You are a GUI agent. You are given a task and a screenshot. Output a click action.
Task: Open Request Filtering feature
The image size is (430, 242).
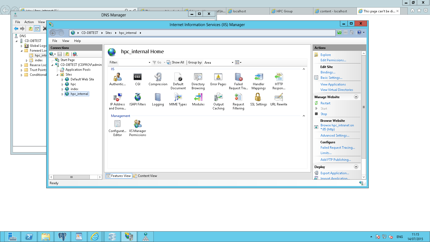tap(238, 101)
